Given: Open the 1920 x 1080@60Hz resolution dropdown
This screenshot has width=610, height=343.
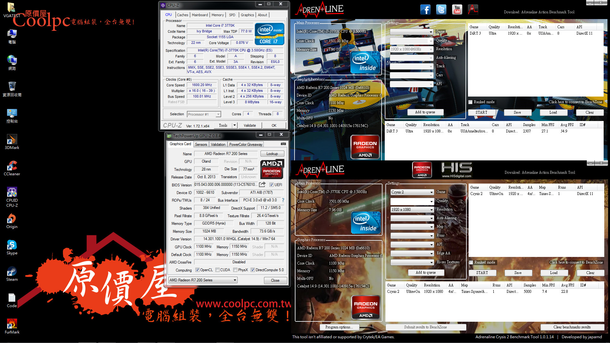Looking at the screenshot, I should pyautogui.click(x=411, y=49).
